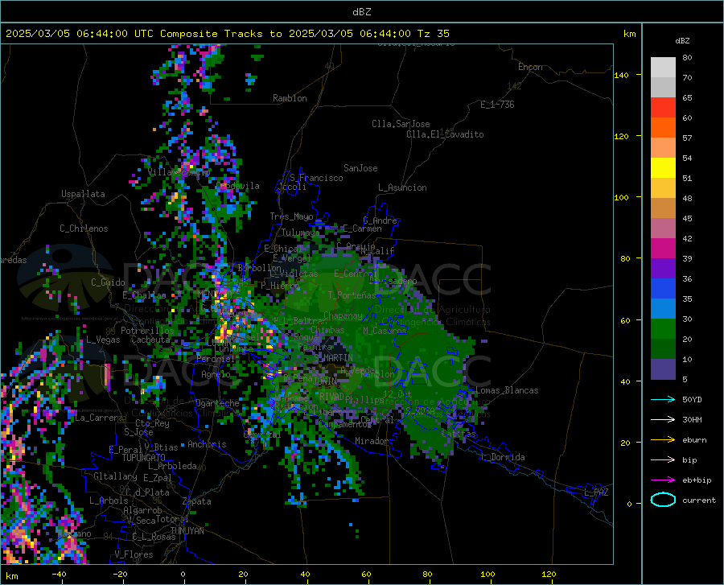Image resolution: width=724 pixels, height=585 pixels.
Task: Select the dark orange 57-60 dBZ swatch
Action: (663, 128)
